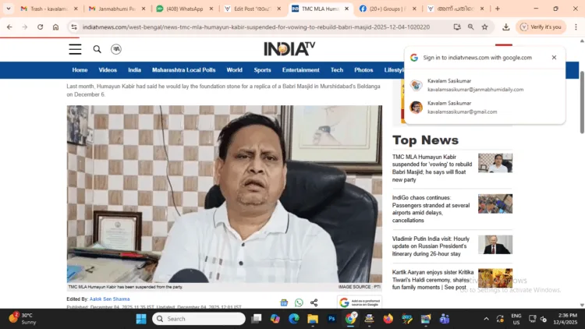The width and height of the screenshot is (585, 329).
Task: Open Maharashtra Local Polls in nav
Action: pyautogui.click(x=184, y=70)
